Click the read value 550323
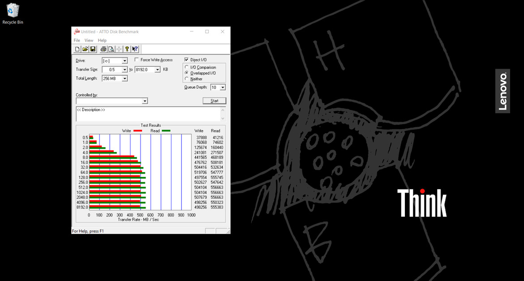Viewport: 524px width, 281px height. click(217, 203)
